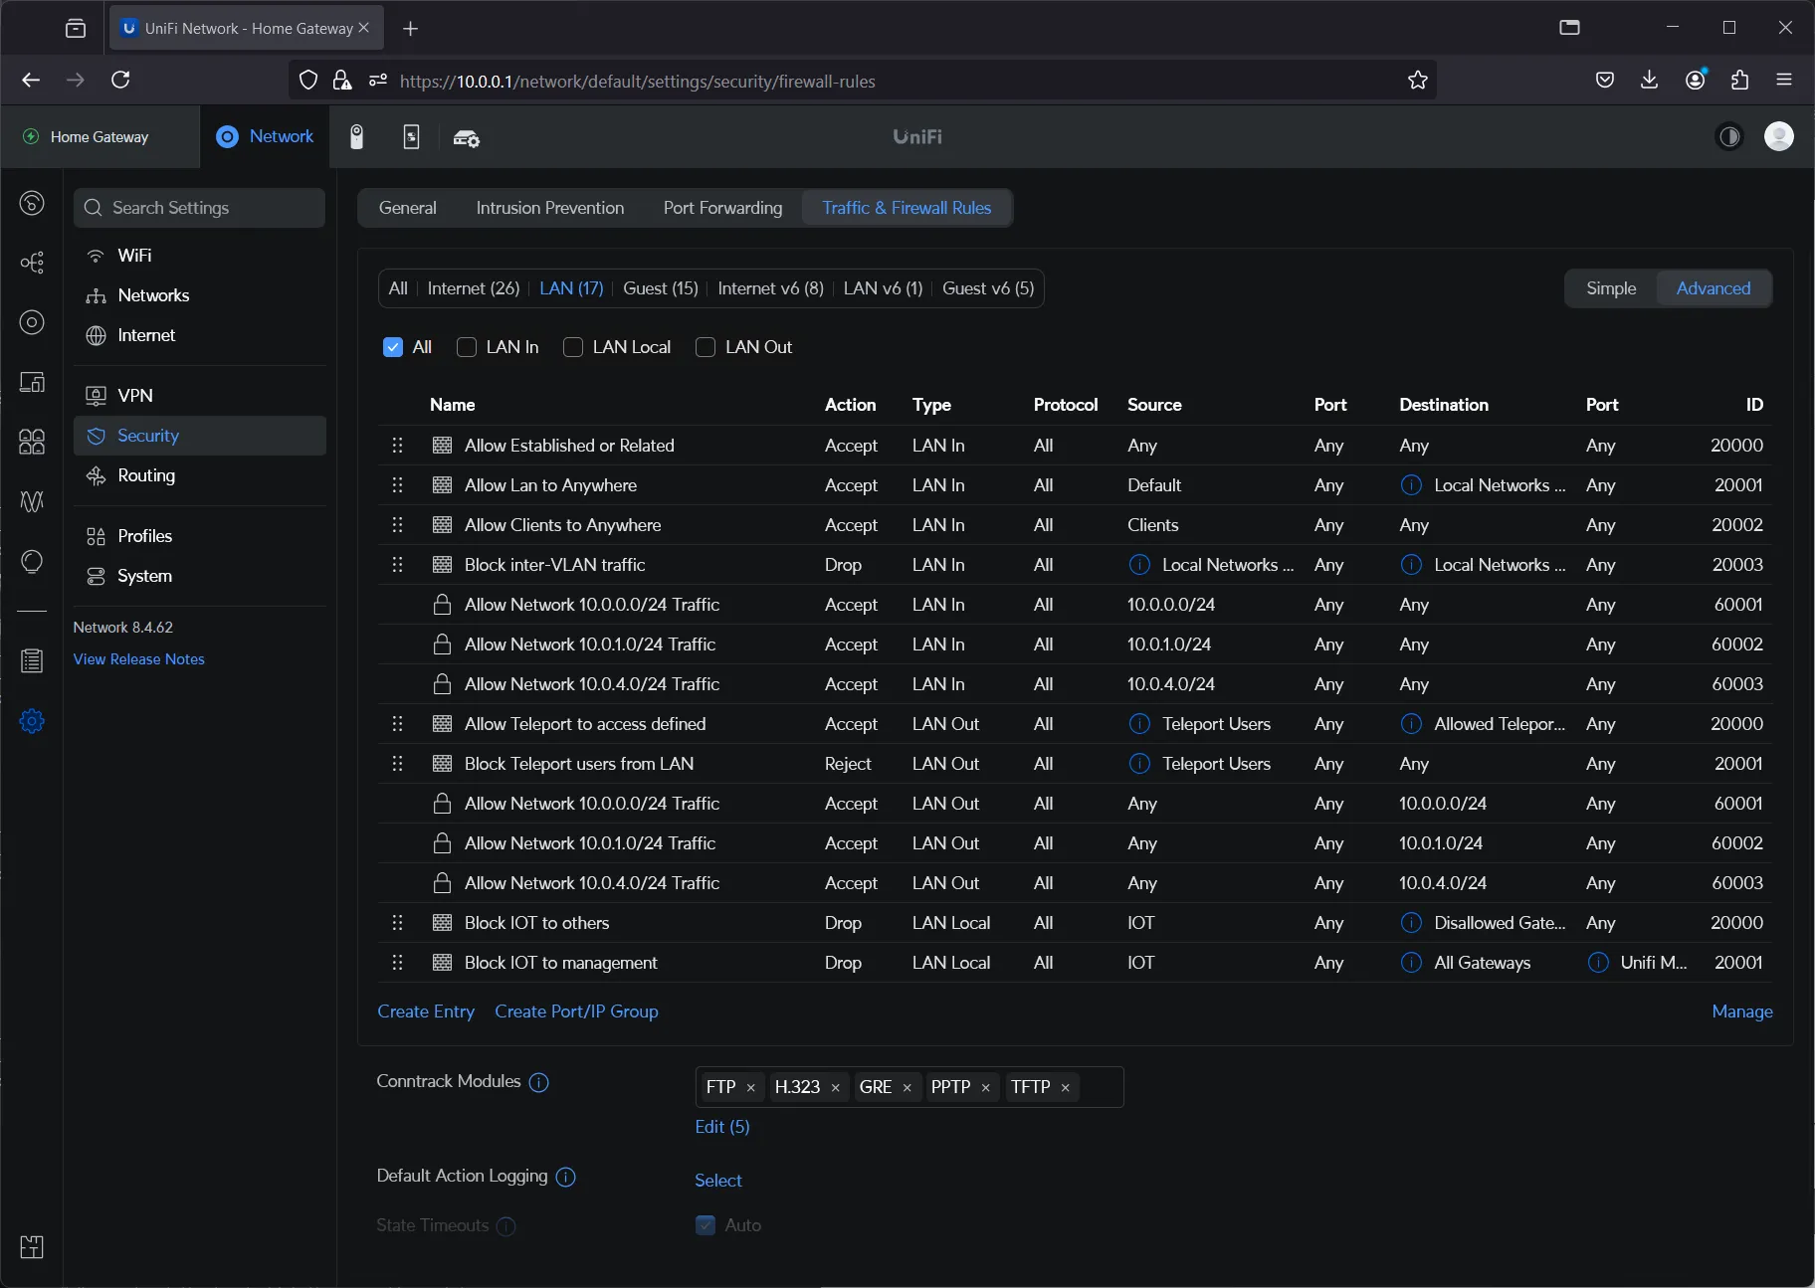Click Create Port/IP Group link
1815x1288 pixels.
click(576, 1012)
